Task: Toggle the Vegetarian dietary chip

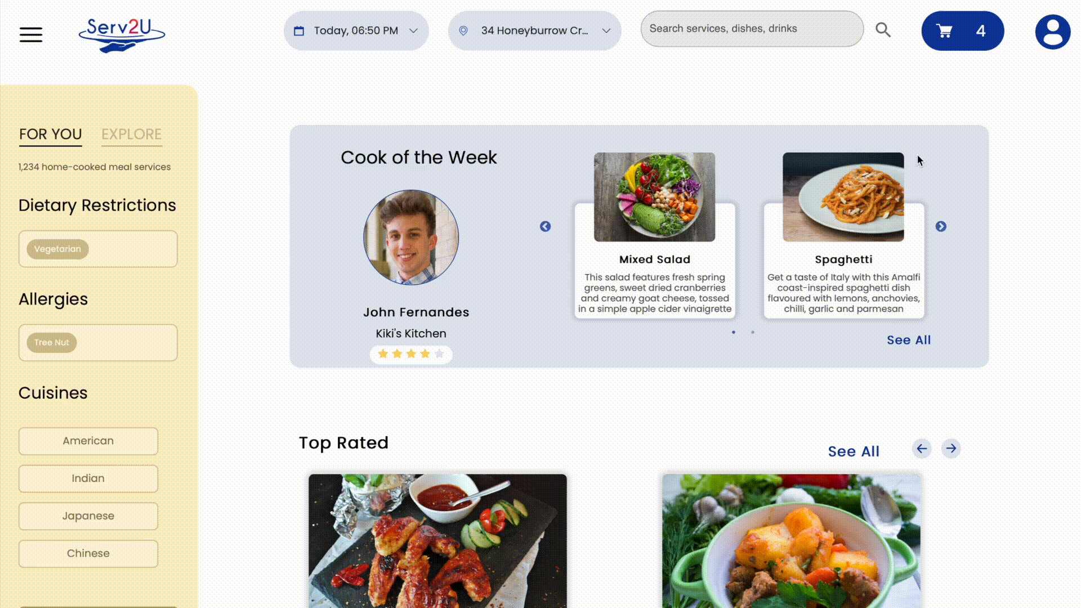Action: 57,249
